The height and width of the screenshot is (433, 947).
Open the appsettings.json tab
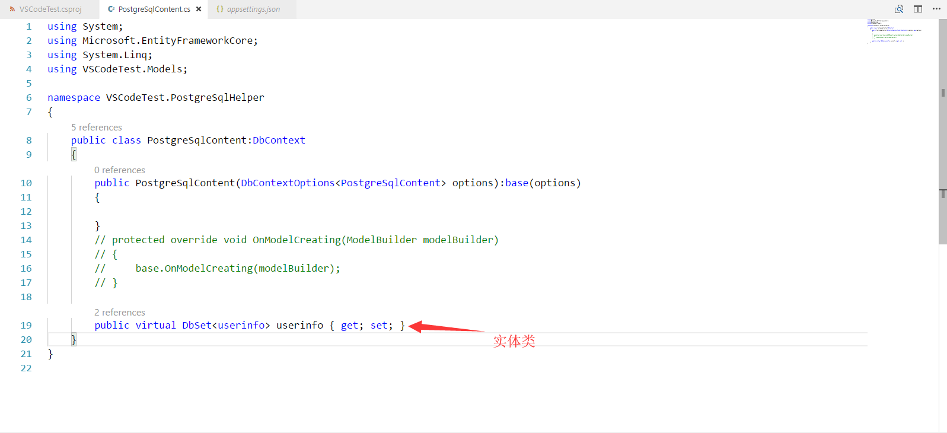pyautogui.click(x=253, y=9)
